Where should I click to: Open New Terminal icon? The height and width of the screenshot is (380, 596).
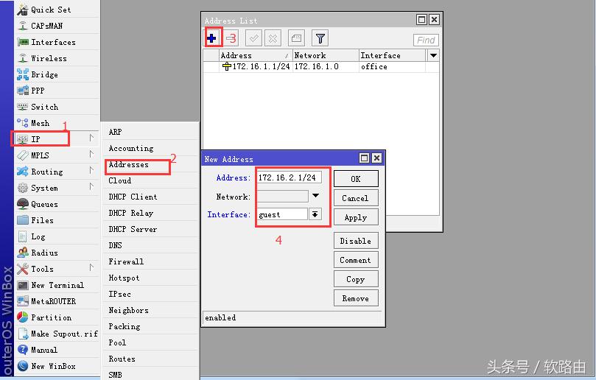(22, 285)
